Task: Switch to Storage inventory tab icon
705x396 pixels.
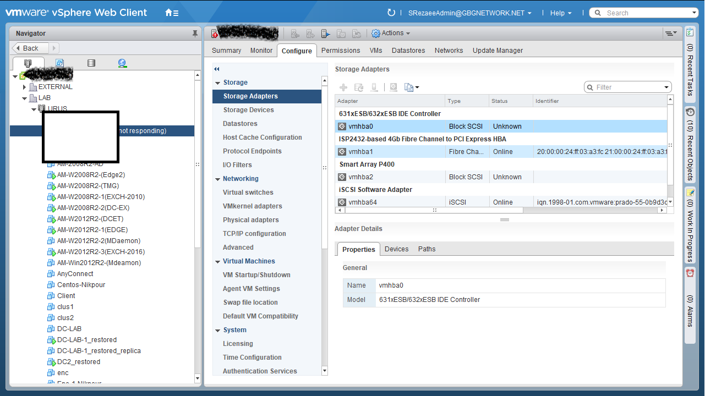Action: click(91, 63)
